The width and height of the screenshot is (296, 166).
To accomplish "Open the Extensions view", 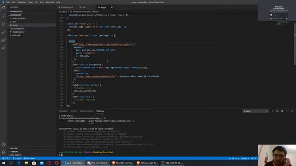I will click(x=3, y=40).
